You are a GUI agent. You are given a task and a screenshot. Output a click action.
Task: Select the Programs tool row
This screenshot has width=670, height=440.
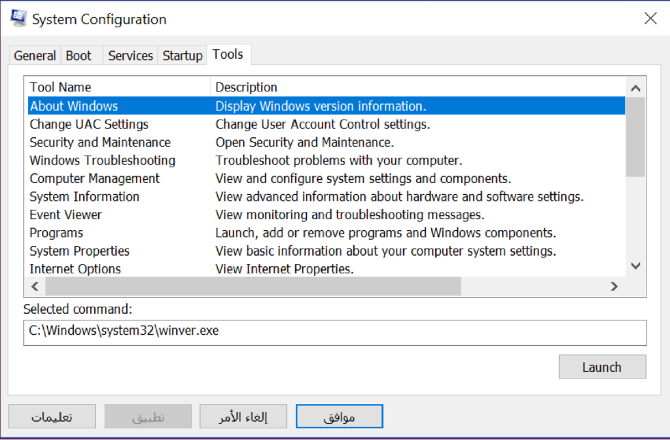[326, 233]
